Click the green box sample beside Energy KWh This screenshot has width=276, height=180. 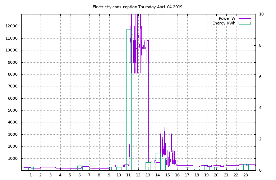245,23
